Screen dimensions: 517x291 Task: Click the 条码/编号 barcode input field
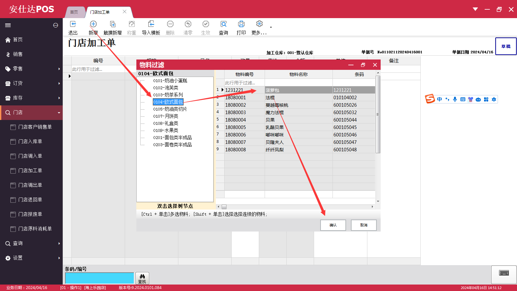[x=100, y=278]
